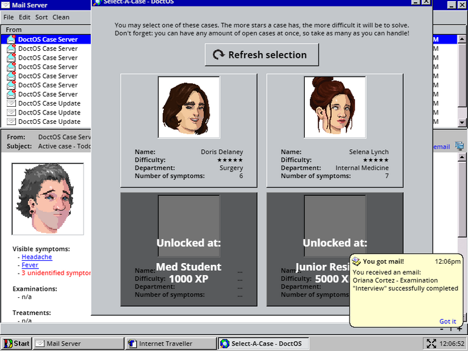Select Doris Delaney's portrait

point(189,107)
